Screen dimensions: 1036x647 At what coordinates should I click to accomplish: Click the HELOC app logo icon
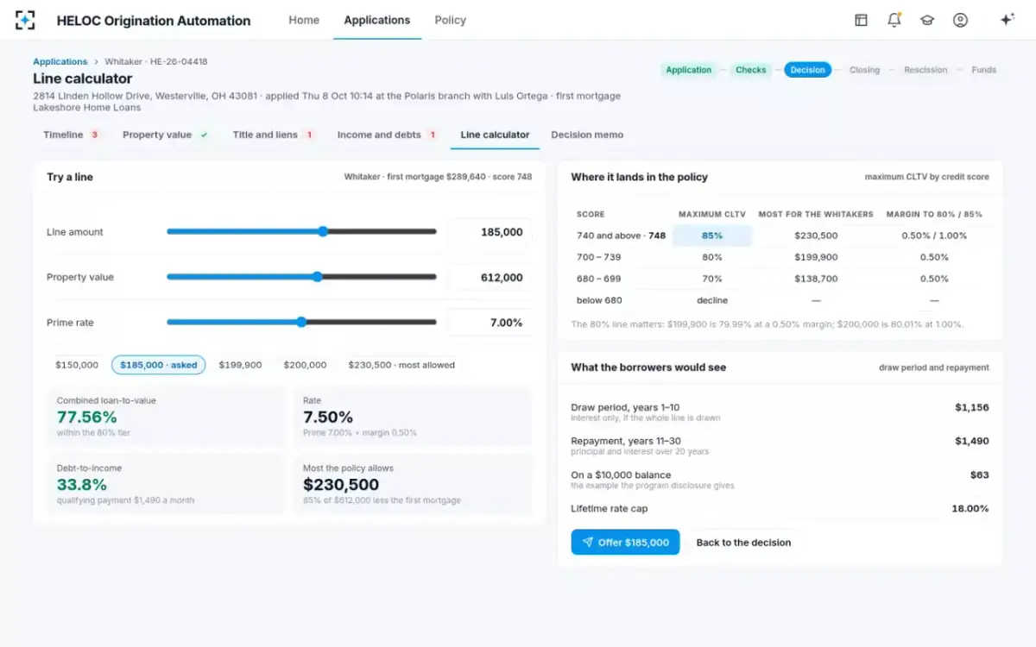pyautogui.click(x=26, y=20)
